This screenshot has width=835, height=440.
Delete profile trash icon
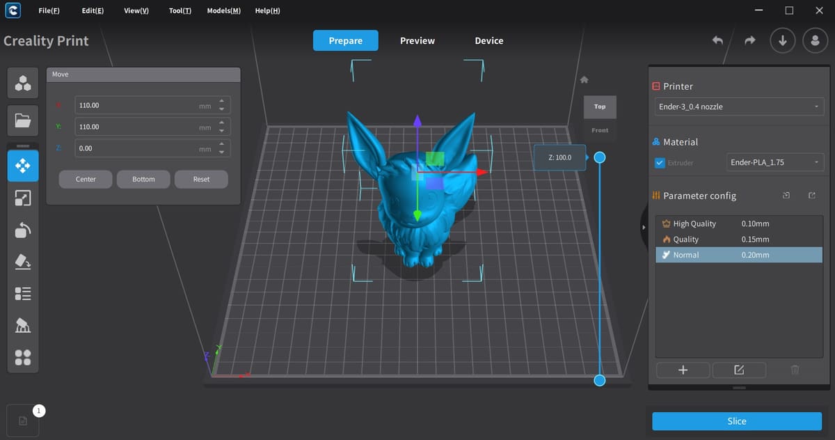tap(795, 370)
